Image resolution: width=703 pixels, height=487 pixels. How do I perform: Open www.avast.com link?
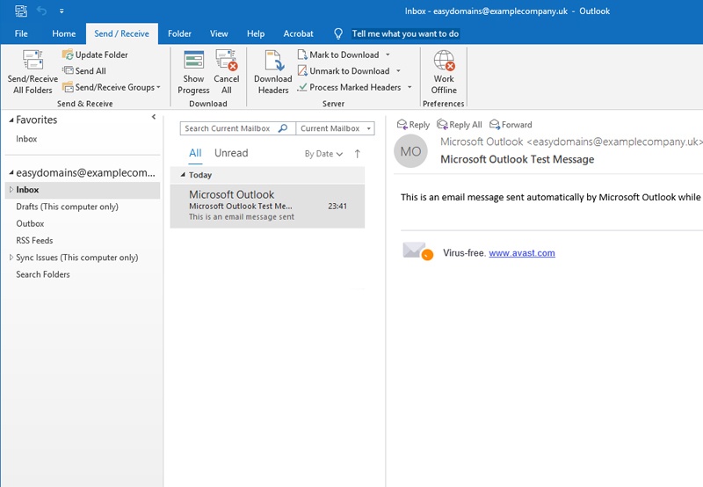tap(522, 253)
